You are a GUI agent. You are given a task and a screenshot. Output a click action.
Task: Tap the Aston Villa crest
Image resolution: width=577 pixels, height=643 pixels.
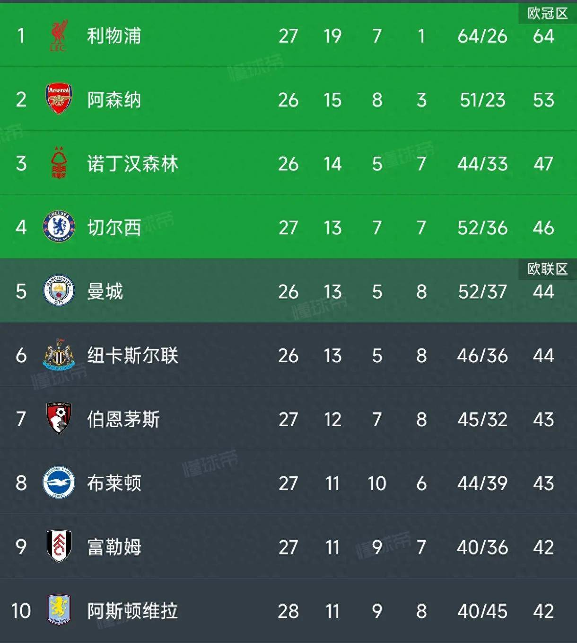pyautogui.click(x=59, y=610)
